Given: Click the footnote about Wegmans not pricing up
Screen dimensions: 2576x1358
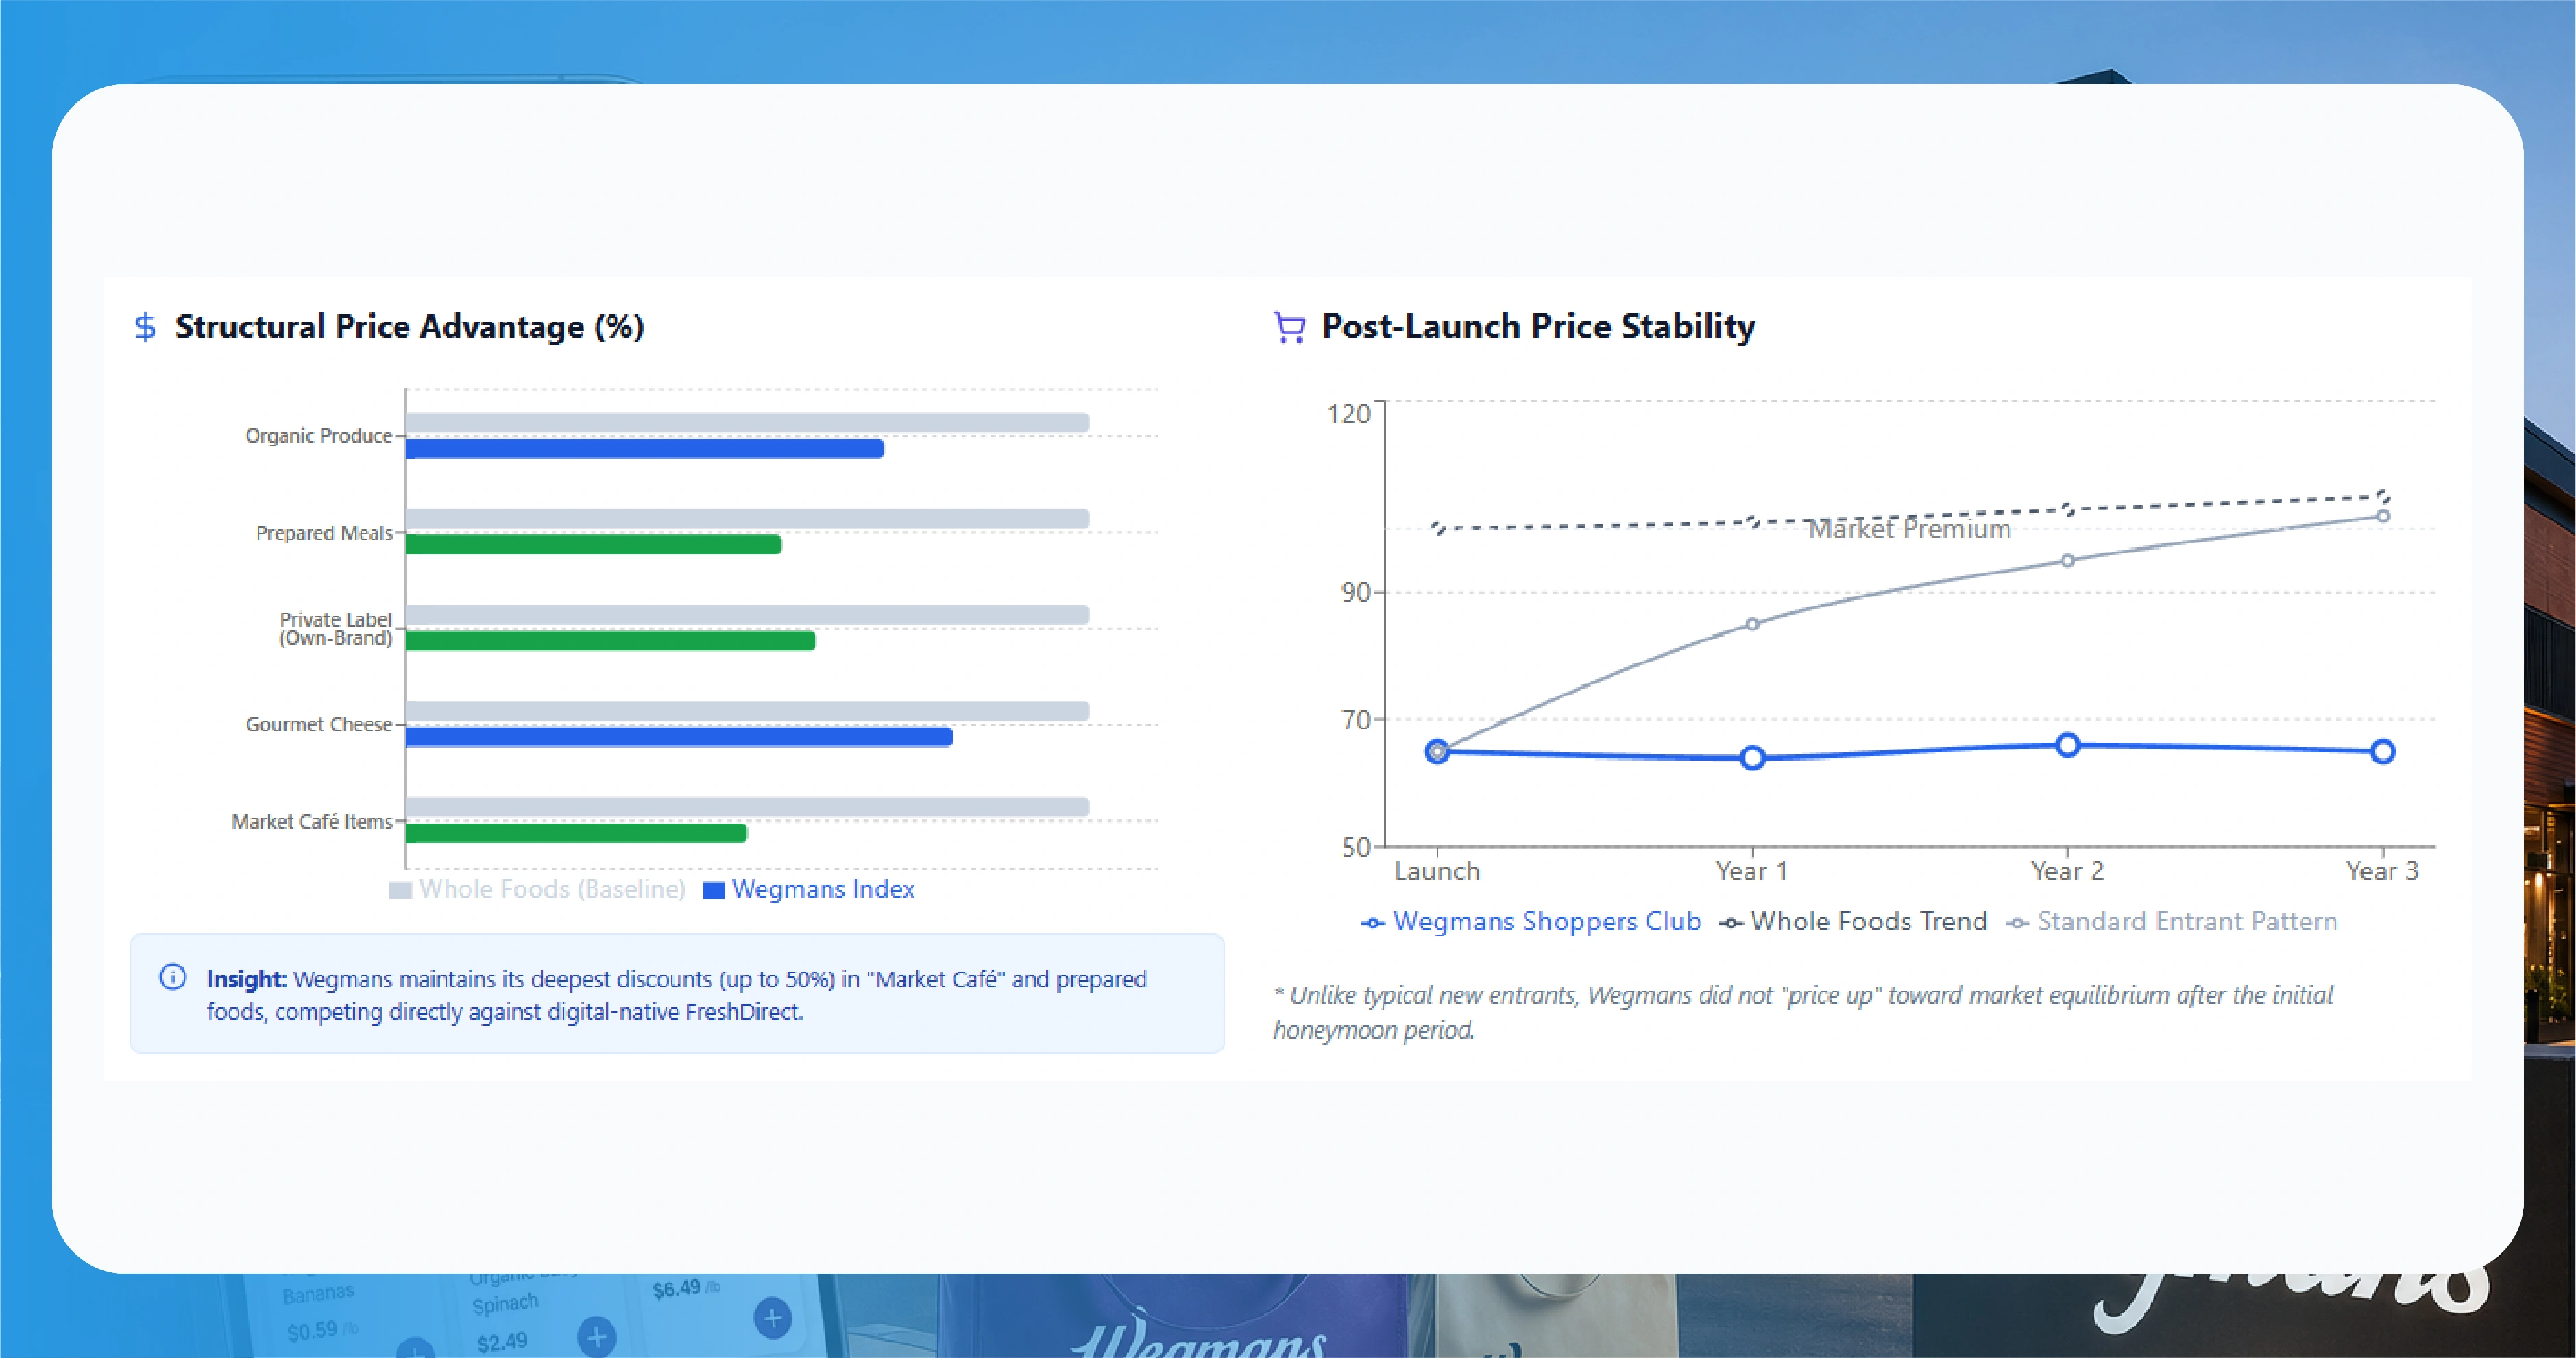Looking at the screenshot, I should click(x=1803, y=1012).
